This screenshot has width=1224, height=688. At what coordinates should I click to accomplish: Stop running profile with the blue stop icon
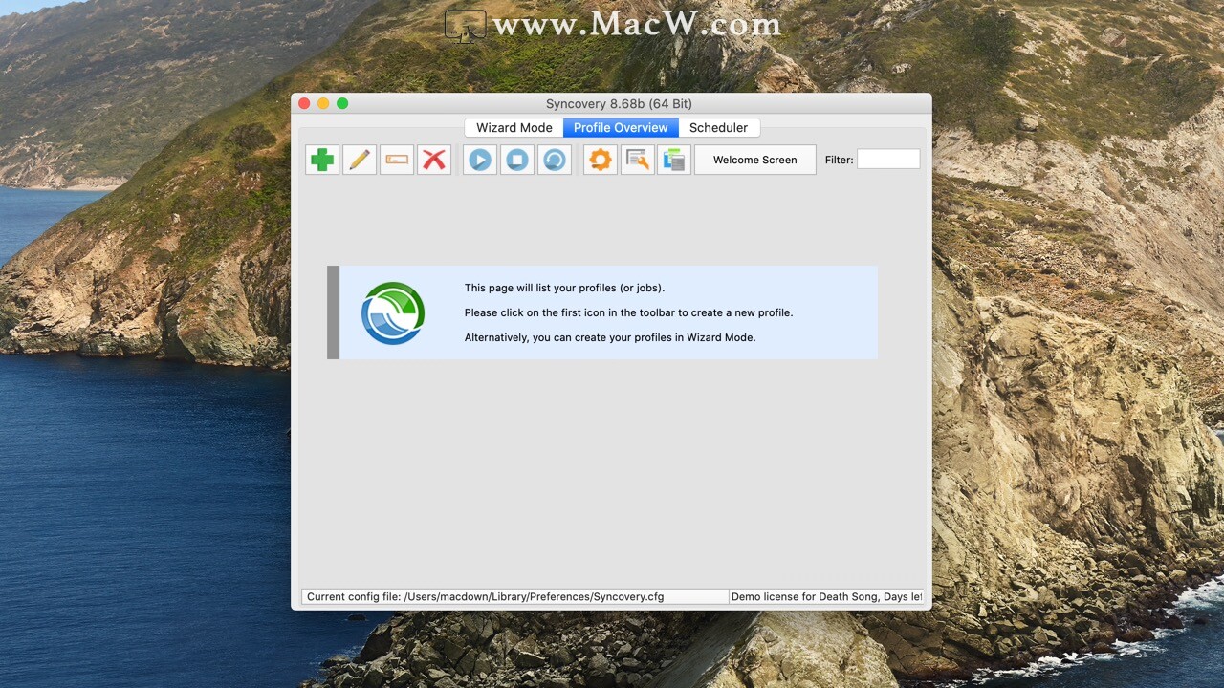click(x=517, y=160)
